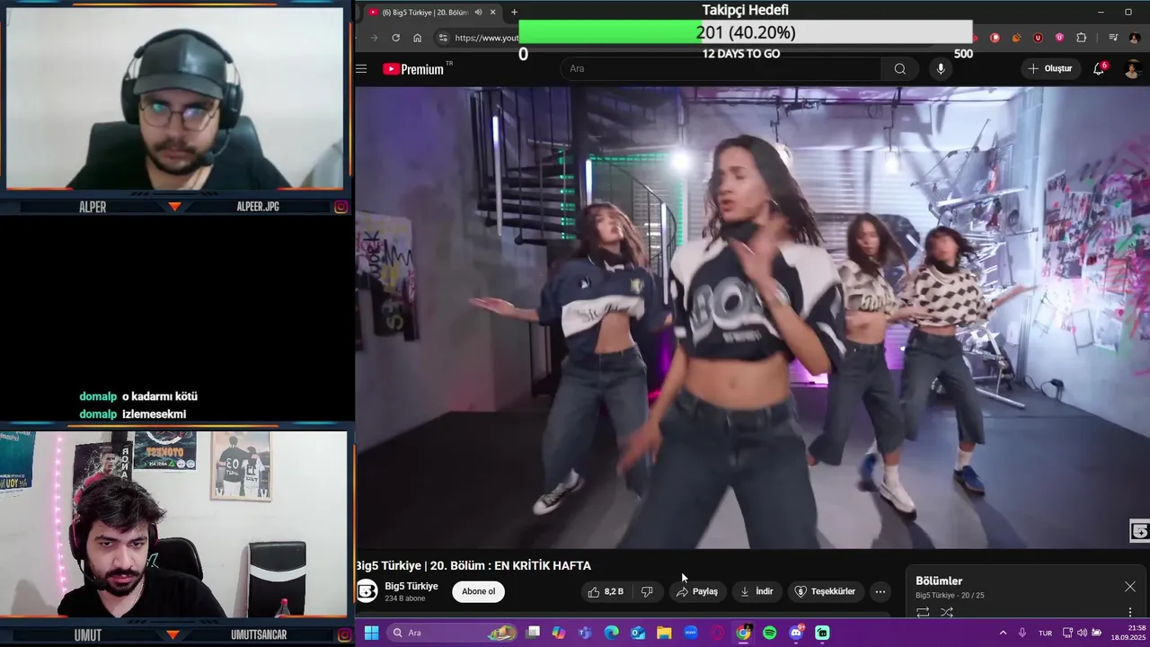Image resolution: width=1150 pixels, height=647 pixels.
Task: Click the İndir download button
Action: (x=756, y=591)
